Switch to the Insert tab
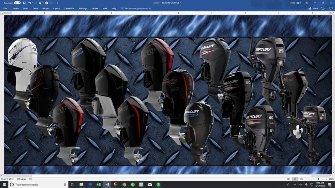 (x=25, y=8)
